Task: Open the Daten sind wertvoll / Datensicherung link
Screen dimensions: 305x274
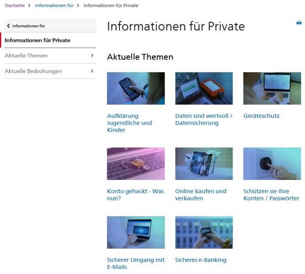Action: pos(204,119)
